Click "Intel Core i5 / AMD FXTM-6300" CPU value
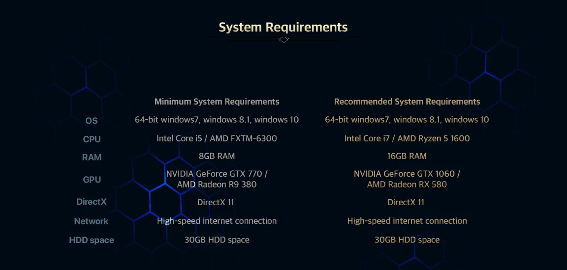 [x=217, y=138]
